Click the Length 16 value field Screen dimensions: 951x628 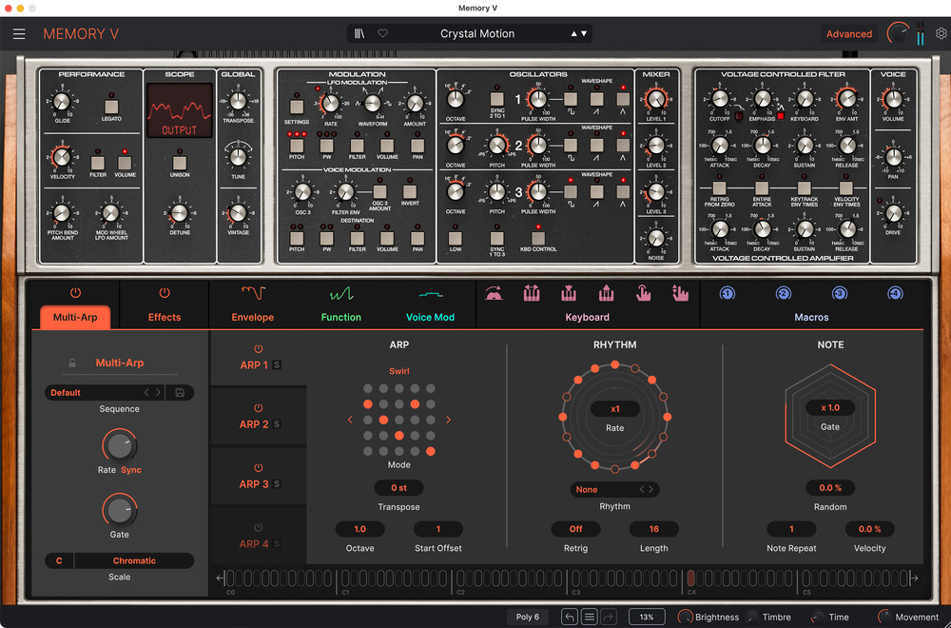[654, 529]
